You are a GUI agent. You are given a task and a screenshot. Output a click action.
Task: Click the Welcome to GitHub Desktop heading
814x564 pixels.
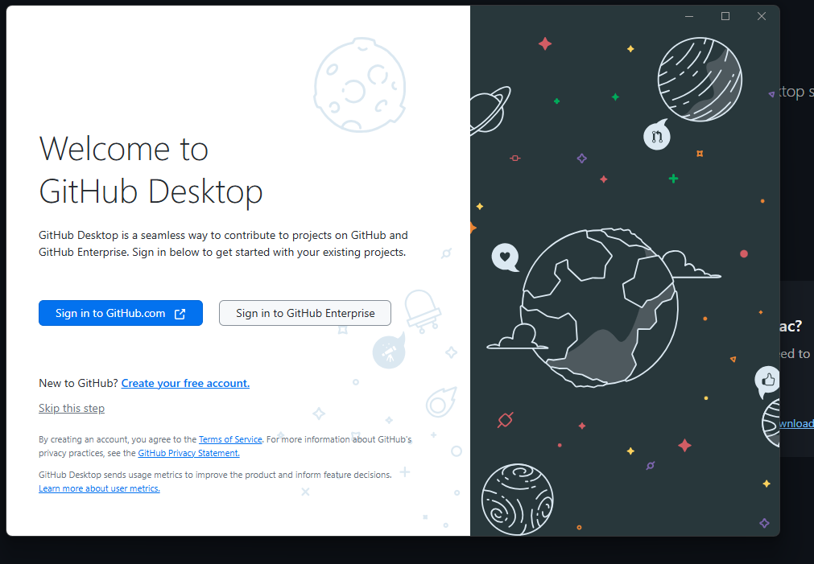(x=151, y=170)
